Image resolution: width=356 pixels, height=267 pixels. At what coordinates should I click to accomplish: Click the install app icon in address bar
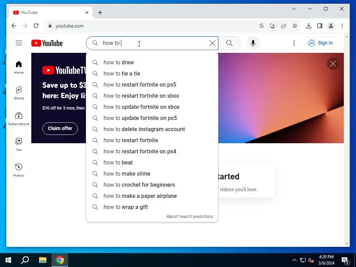[273, 26]
